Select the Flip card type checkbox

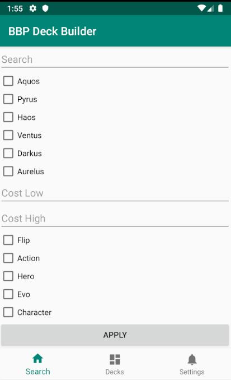point(8,240)
